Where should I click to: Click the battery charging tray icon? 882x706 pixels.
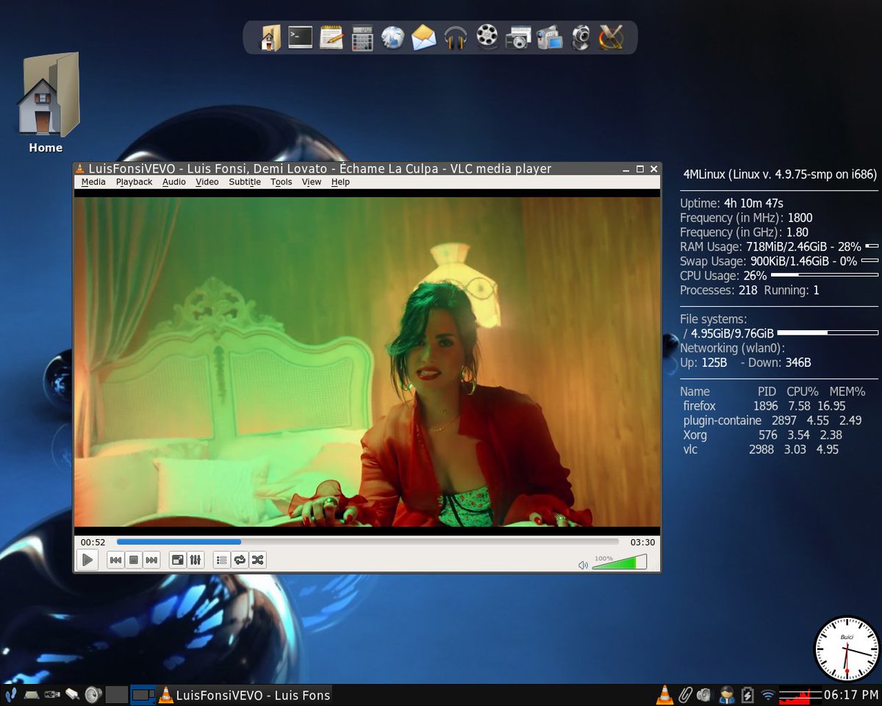point(747,694)
